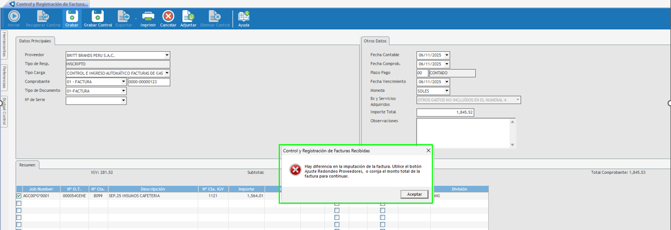Open the Adjuntar attachment icon

tap(188, 18)
